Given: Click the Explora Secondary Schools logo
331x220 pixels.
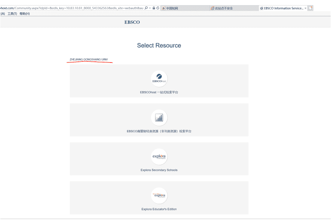Looking at the screenshot, I should pos(159,157).
